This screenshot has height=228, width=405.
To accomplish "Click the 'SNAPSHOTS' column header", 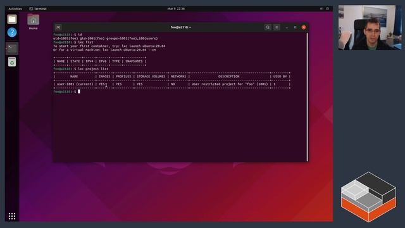I will tap(134, 61).
